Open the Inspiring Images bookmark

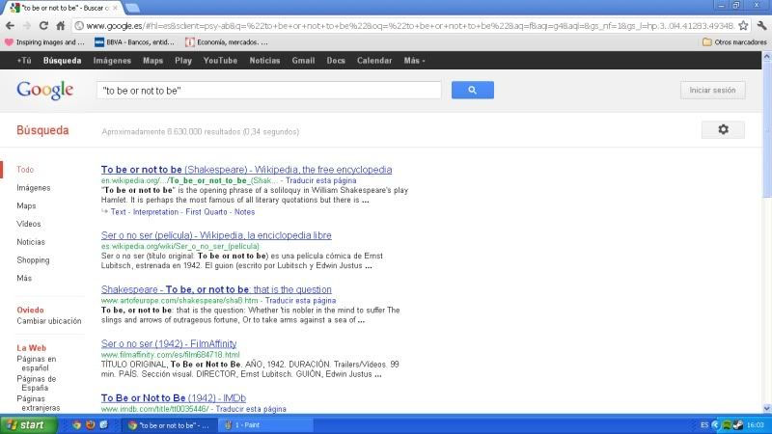coord(44,42)
